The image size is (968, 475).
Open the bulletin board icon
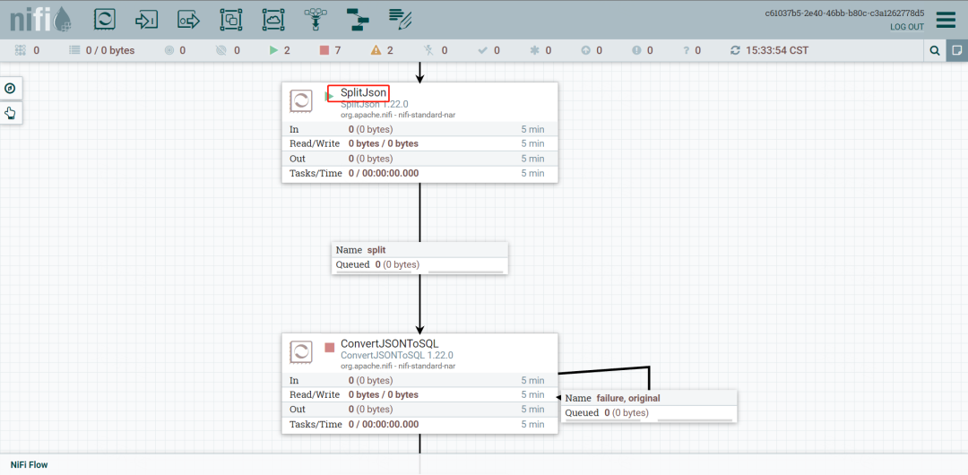957,51
